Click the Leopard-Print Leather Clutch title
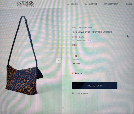 coord(92,32)
